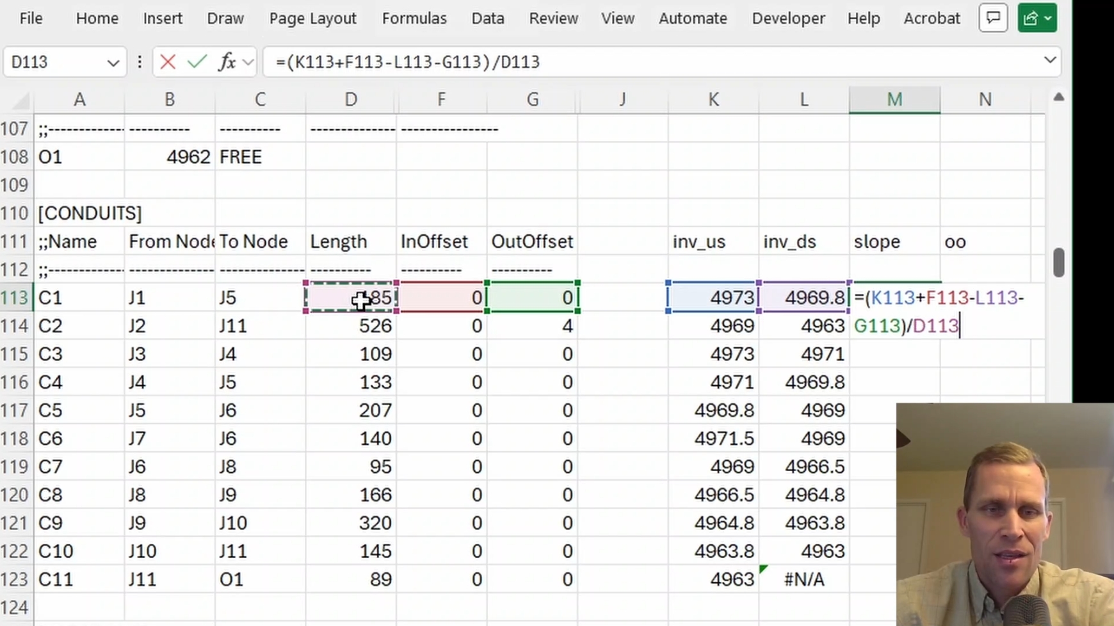This screenshot has width=1114, height=626.
Task: Click To Node J10 in C9 row
Action: click(x=261, y=523)
